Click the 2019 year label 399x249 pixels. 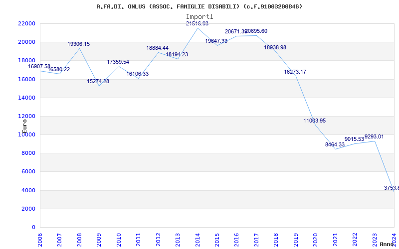click(x=296, y=240)
